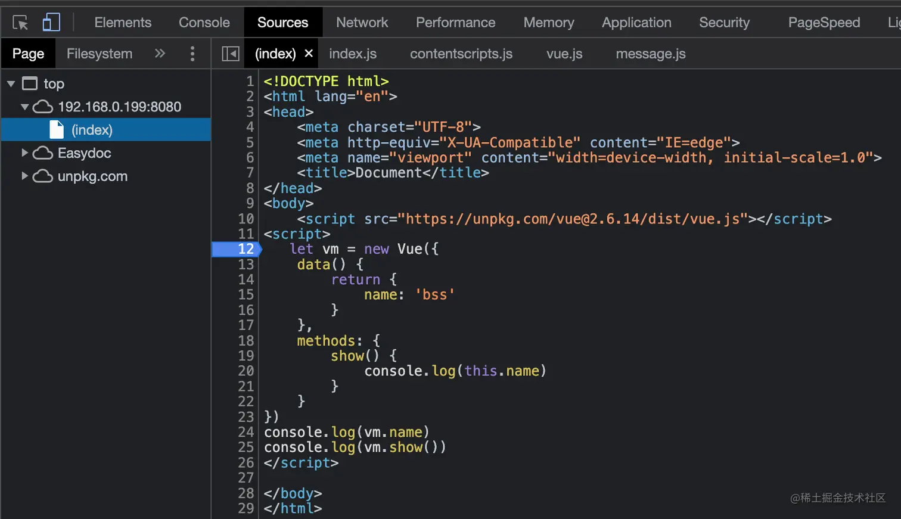901x519 pixels.
Task: Click console.log(vm.name) on line 24
Action: click(x=346, y=432)
